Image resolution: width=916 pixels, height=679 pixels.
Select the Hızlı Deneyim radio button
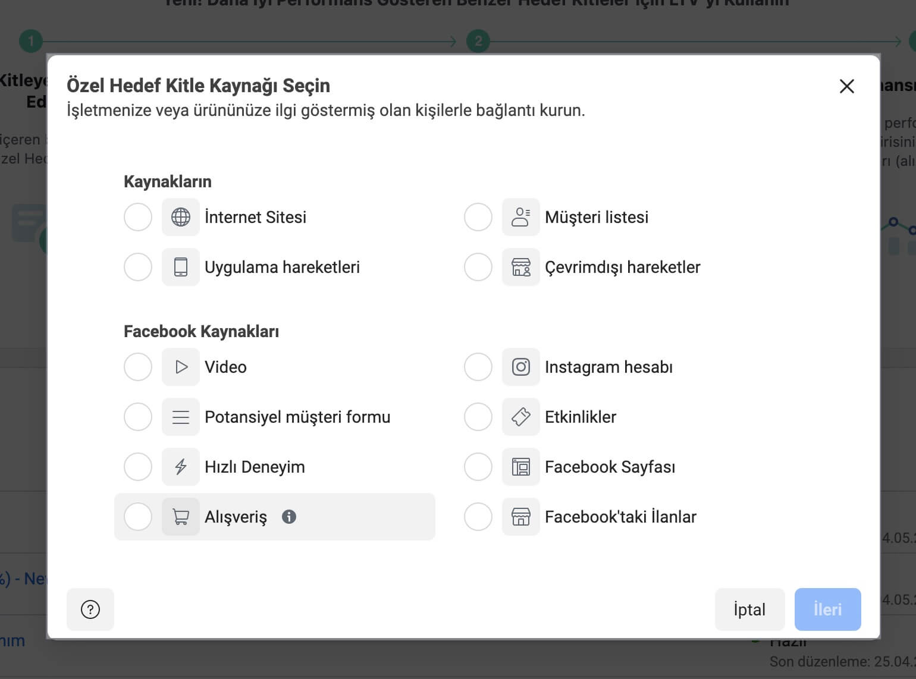coord(138,467)
